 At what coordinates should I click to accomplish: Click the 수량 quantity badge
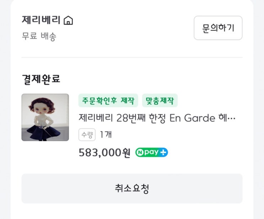click(87, 135)
